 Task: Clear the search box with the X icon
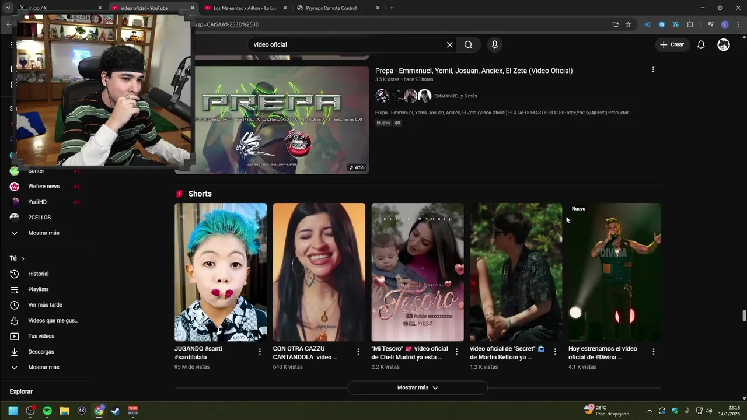[449, 45]
